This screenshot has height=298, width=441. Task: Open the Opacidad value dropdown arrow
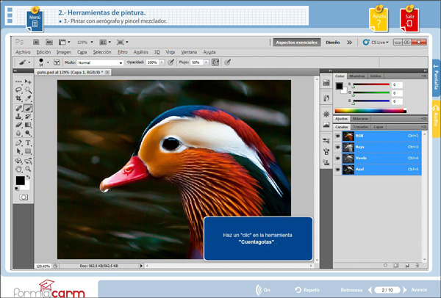point(163,63)
